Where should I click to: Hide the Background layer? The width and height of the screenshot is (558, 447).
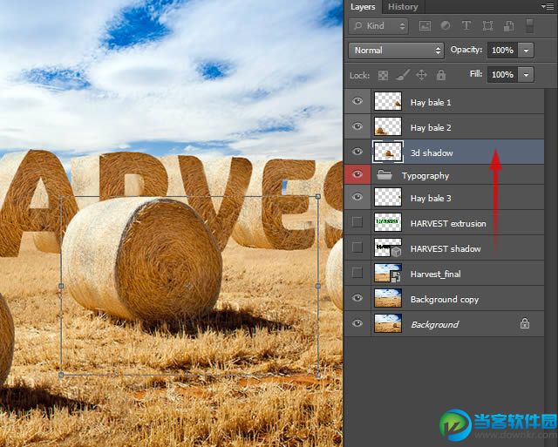click(357, 323)
